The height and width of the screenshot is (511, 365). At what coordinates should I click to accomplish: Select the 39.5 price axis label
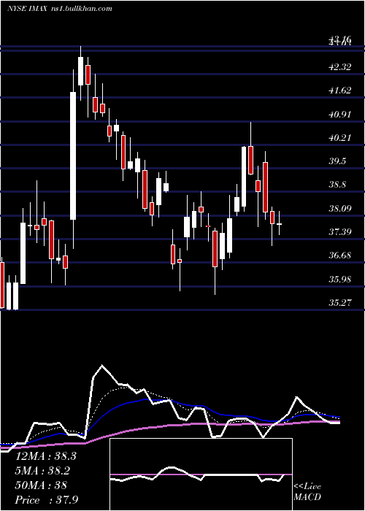point(337,161)
